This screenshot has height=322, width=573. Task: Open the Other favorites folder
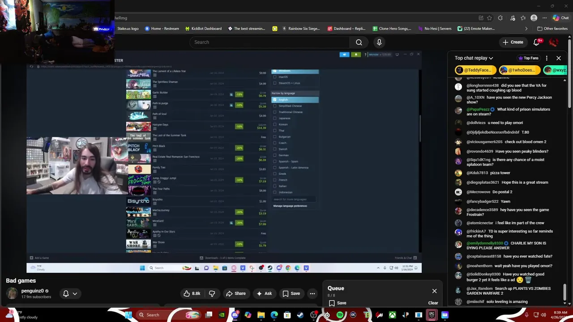[552, 29]
